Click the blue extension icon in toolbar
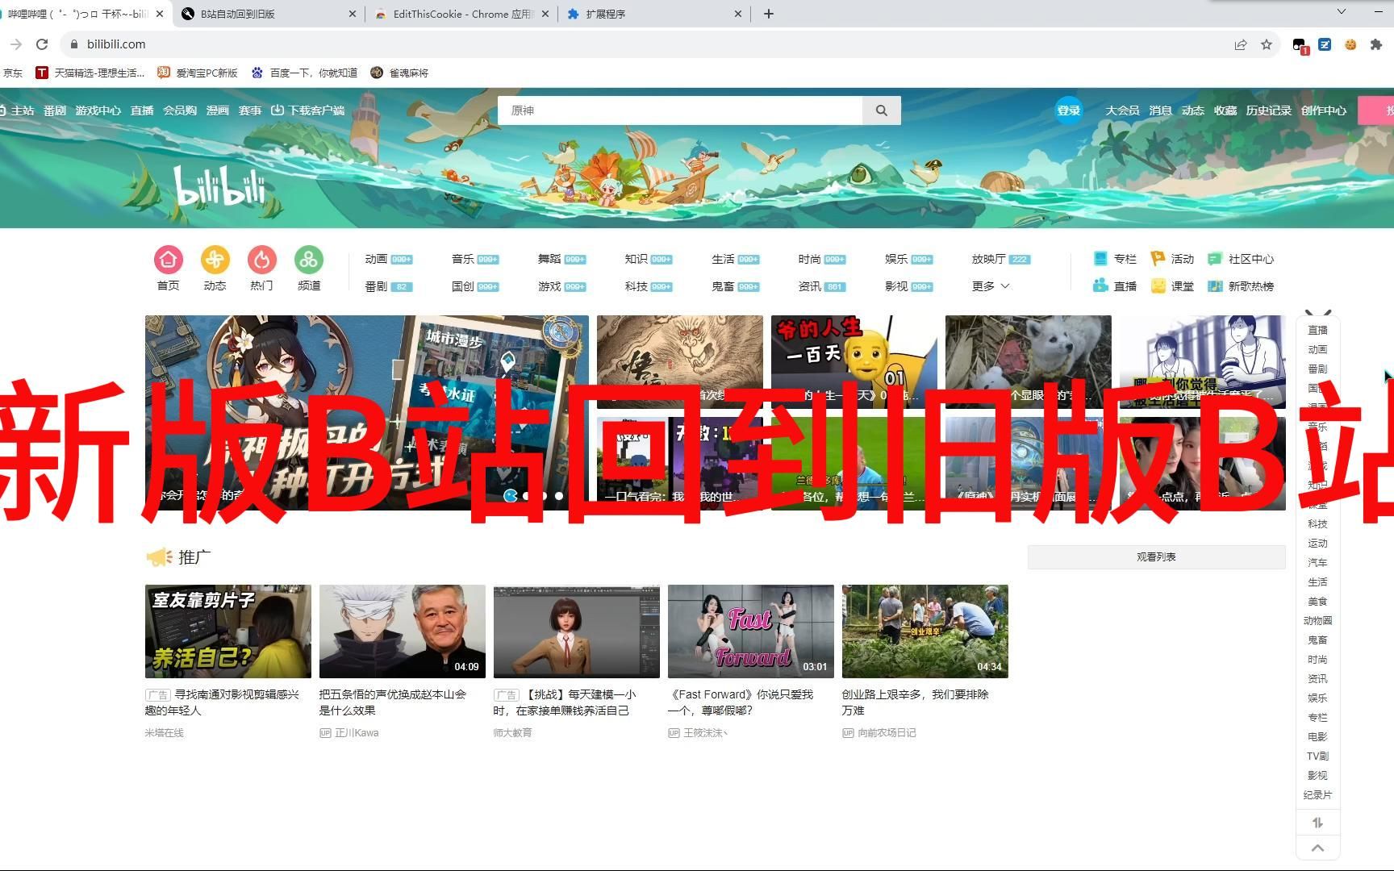Screen dimensions: 1394x871 tap(1325, 44)
